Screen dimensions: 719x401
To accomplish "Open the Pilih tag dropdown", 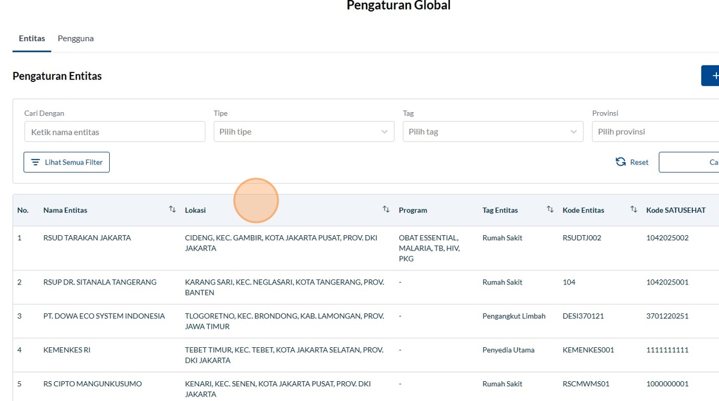I will coord(493,131).
